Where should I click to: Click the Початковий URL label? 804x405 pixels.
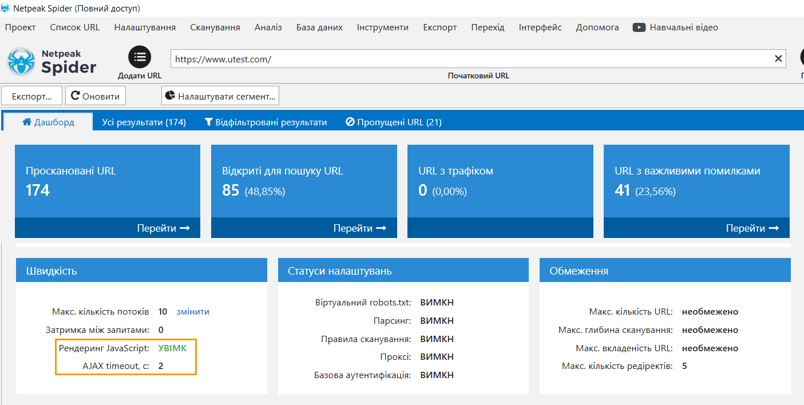(x=478, y=76)
